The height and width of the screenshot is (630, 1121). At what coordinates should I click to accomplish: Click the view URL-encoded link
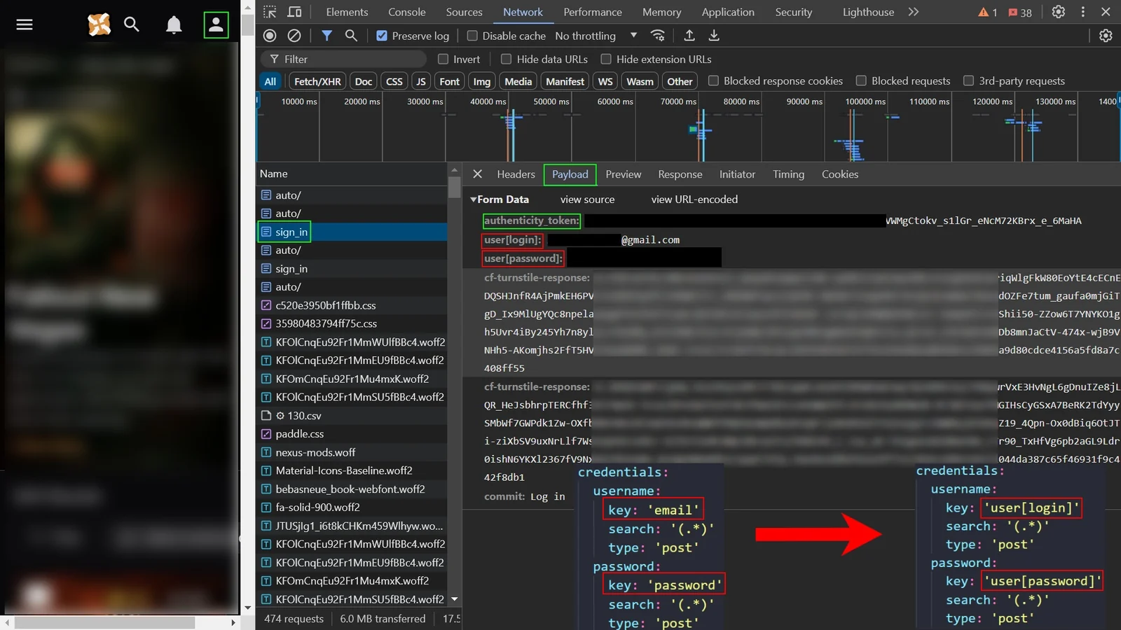[x=694, y=199]
